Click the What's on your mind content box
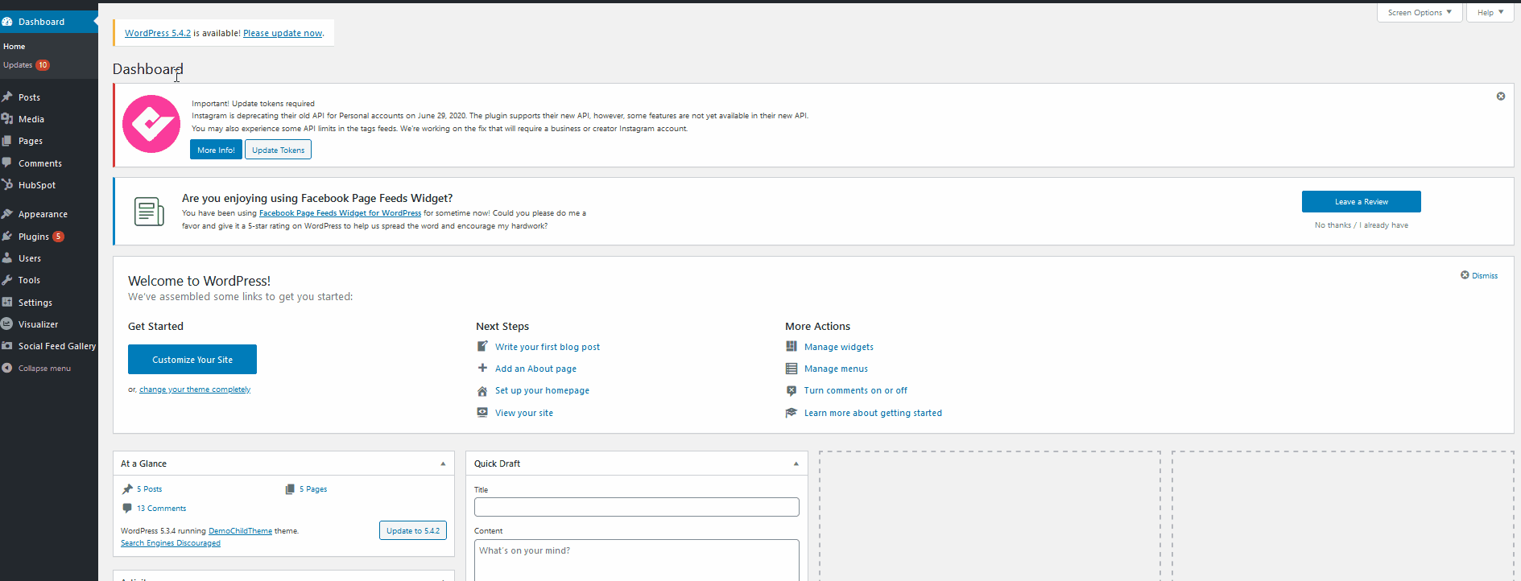This screenshot has width=1521, height=581. pos(637,560)
